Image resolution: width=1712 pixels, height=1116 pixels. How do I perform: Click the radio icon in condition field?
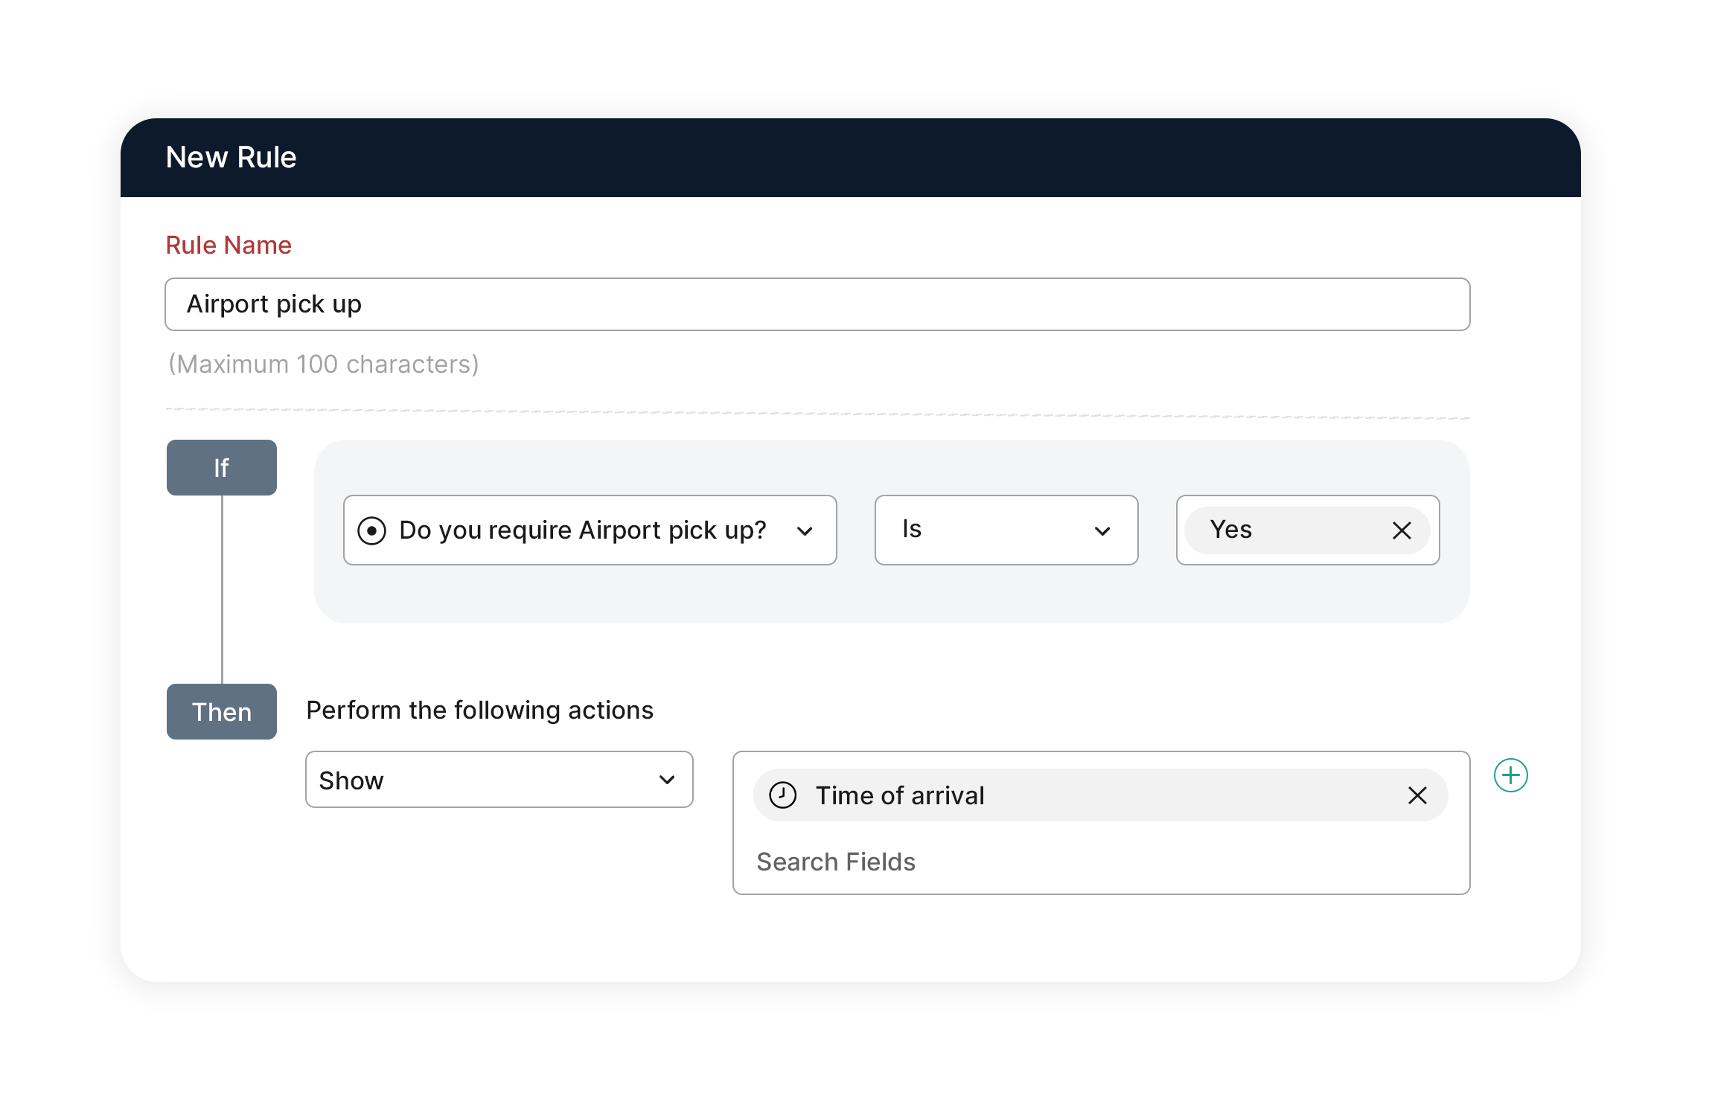pyautogui.click(x=371, y=531)
